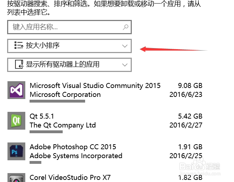Select Microsoft Visual Studio Community 2015 entry

point(95,85)
